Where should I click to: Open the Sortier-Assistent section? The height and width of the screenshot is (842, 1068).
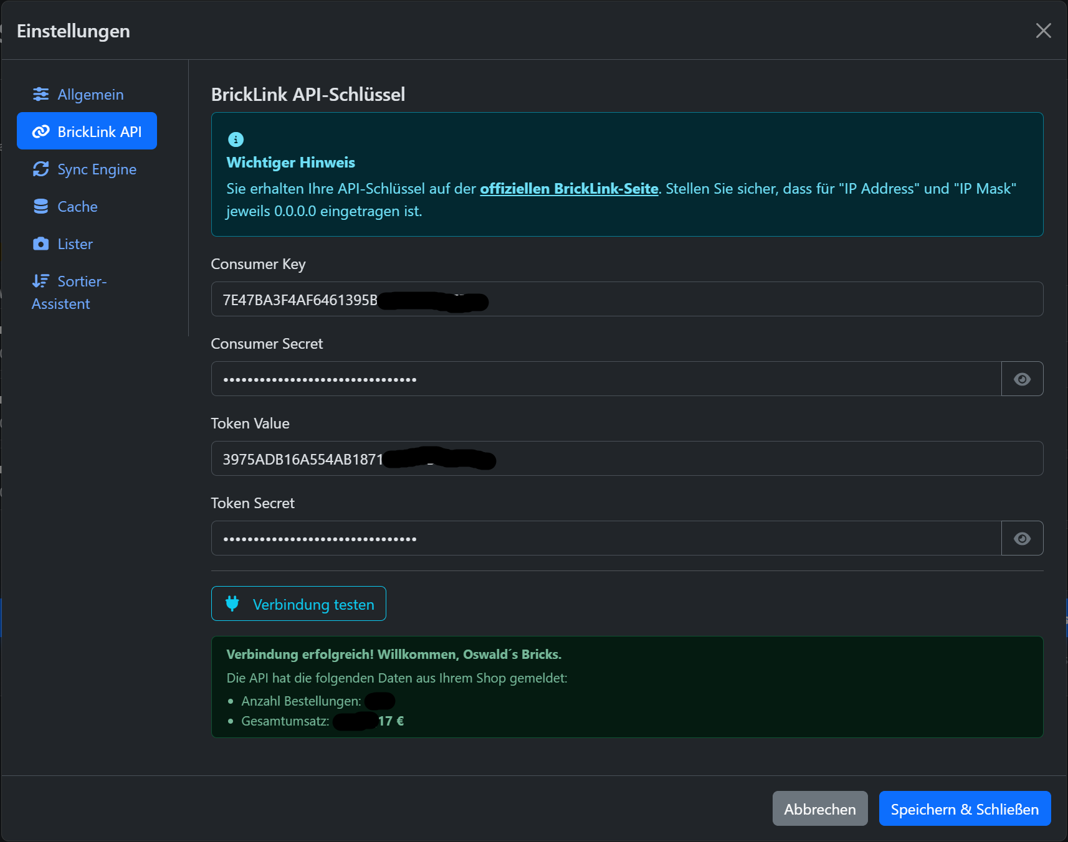[87, 292]
